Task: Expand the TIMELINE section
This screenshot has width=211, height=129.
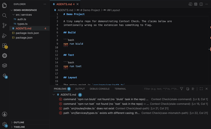Action: pyautogui.click(x=12, y=127)
